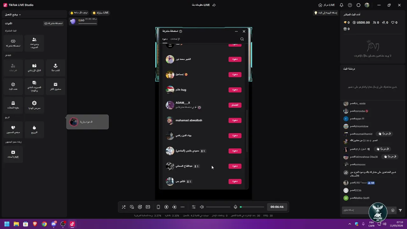
Task: Click join (انضمام) button for ADAM___X
Action: (x=235, y=105)
